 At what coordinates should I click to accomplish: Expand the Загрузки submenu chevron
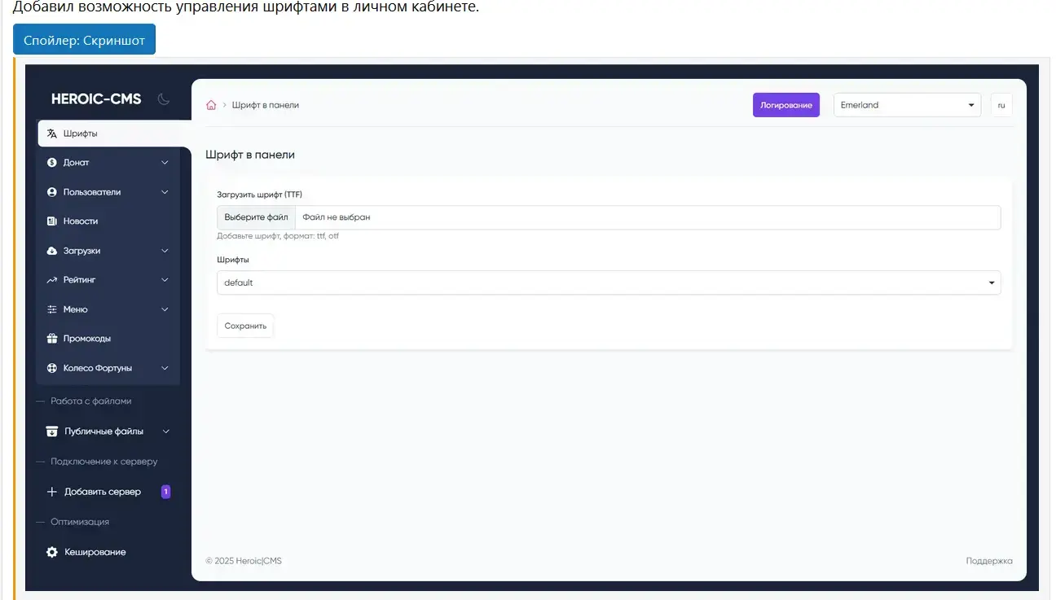[165, 251]
